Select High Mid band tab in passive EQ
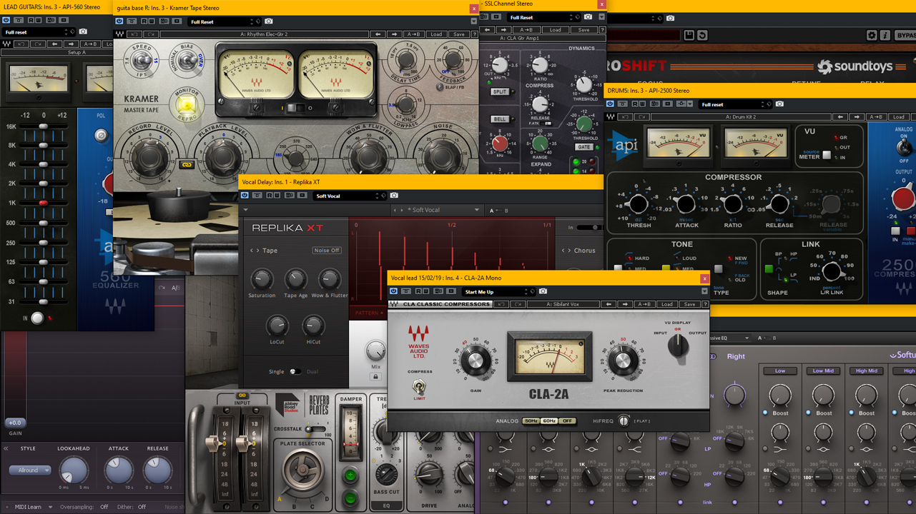The width and height of the screenshot is (916, 514). (x=867, y=371)
